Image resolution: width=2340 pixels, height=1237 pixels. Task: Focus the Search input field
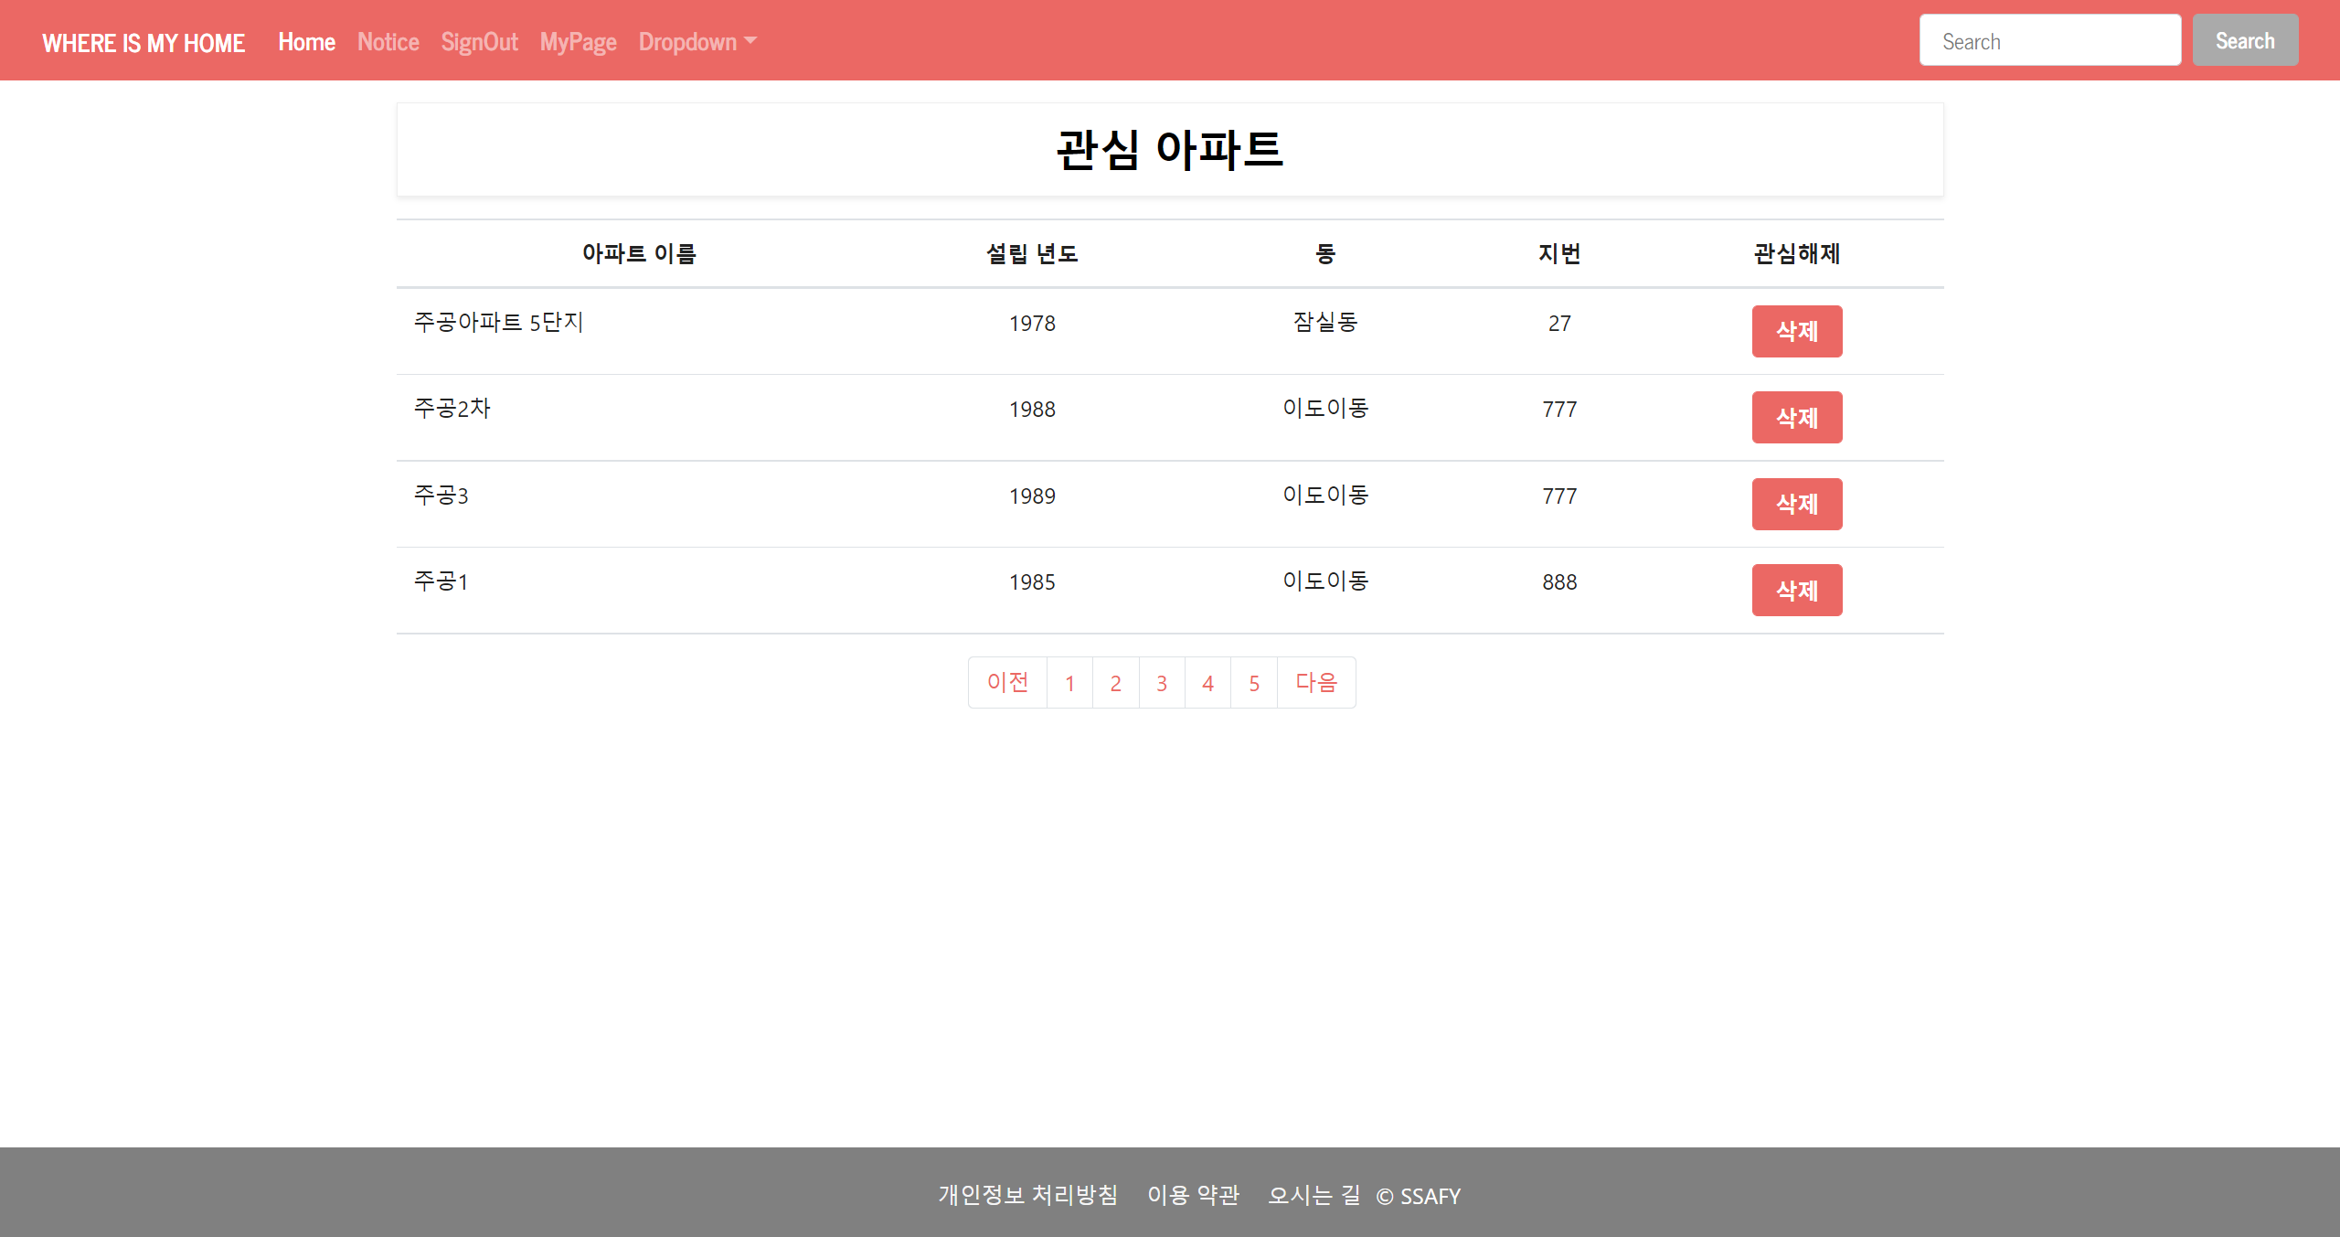(2049, 41)
